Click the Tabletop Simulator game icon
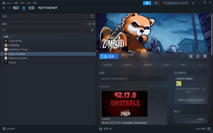 [x=6, y=58]
